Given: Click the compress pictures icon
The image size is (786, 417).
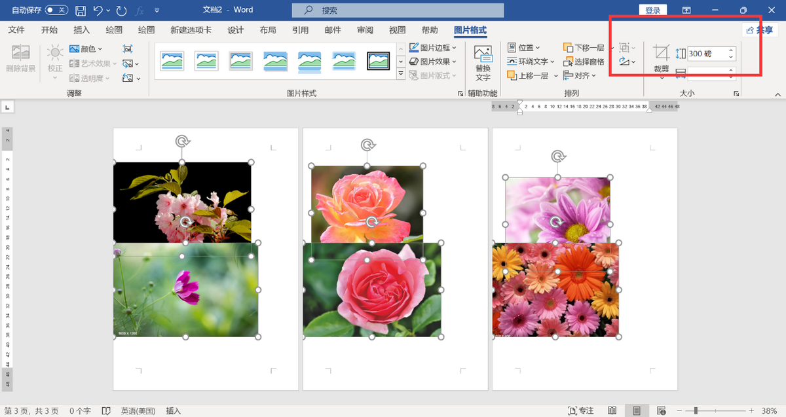Looking at the screenshot, I should (128, 48).
